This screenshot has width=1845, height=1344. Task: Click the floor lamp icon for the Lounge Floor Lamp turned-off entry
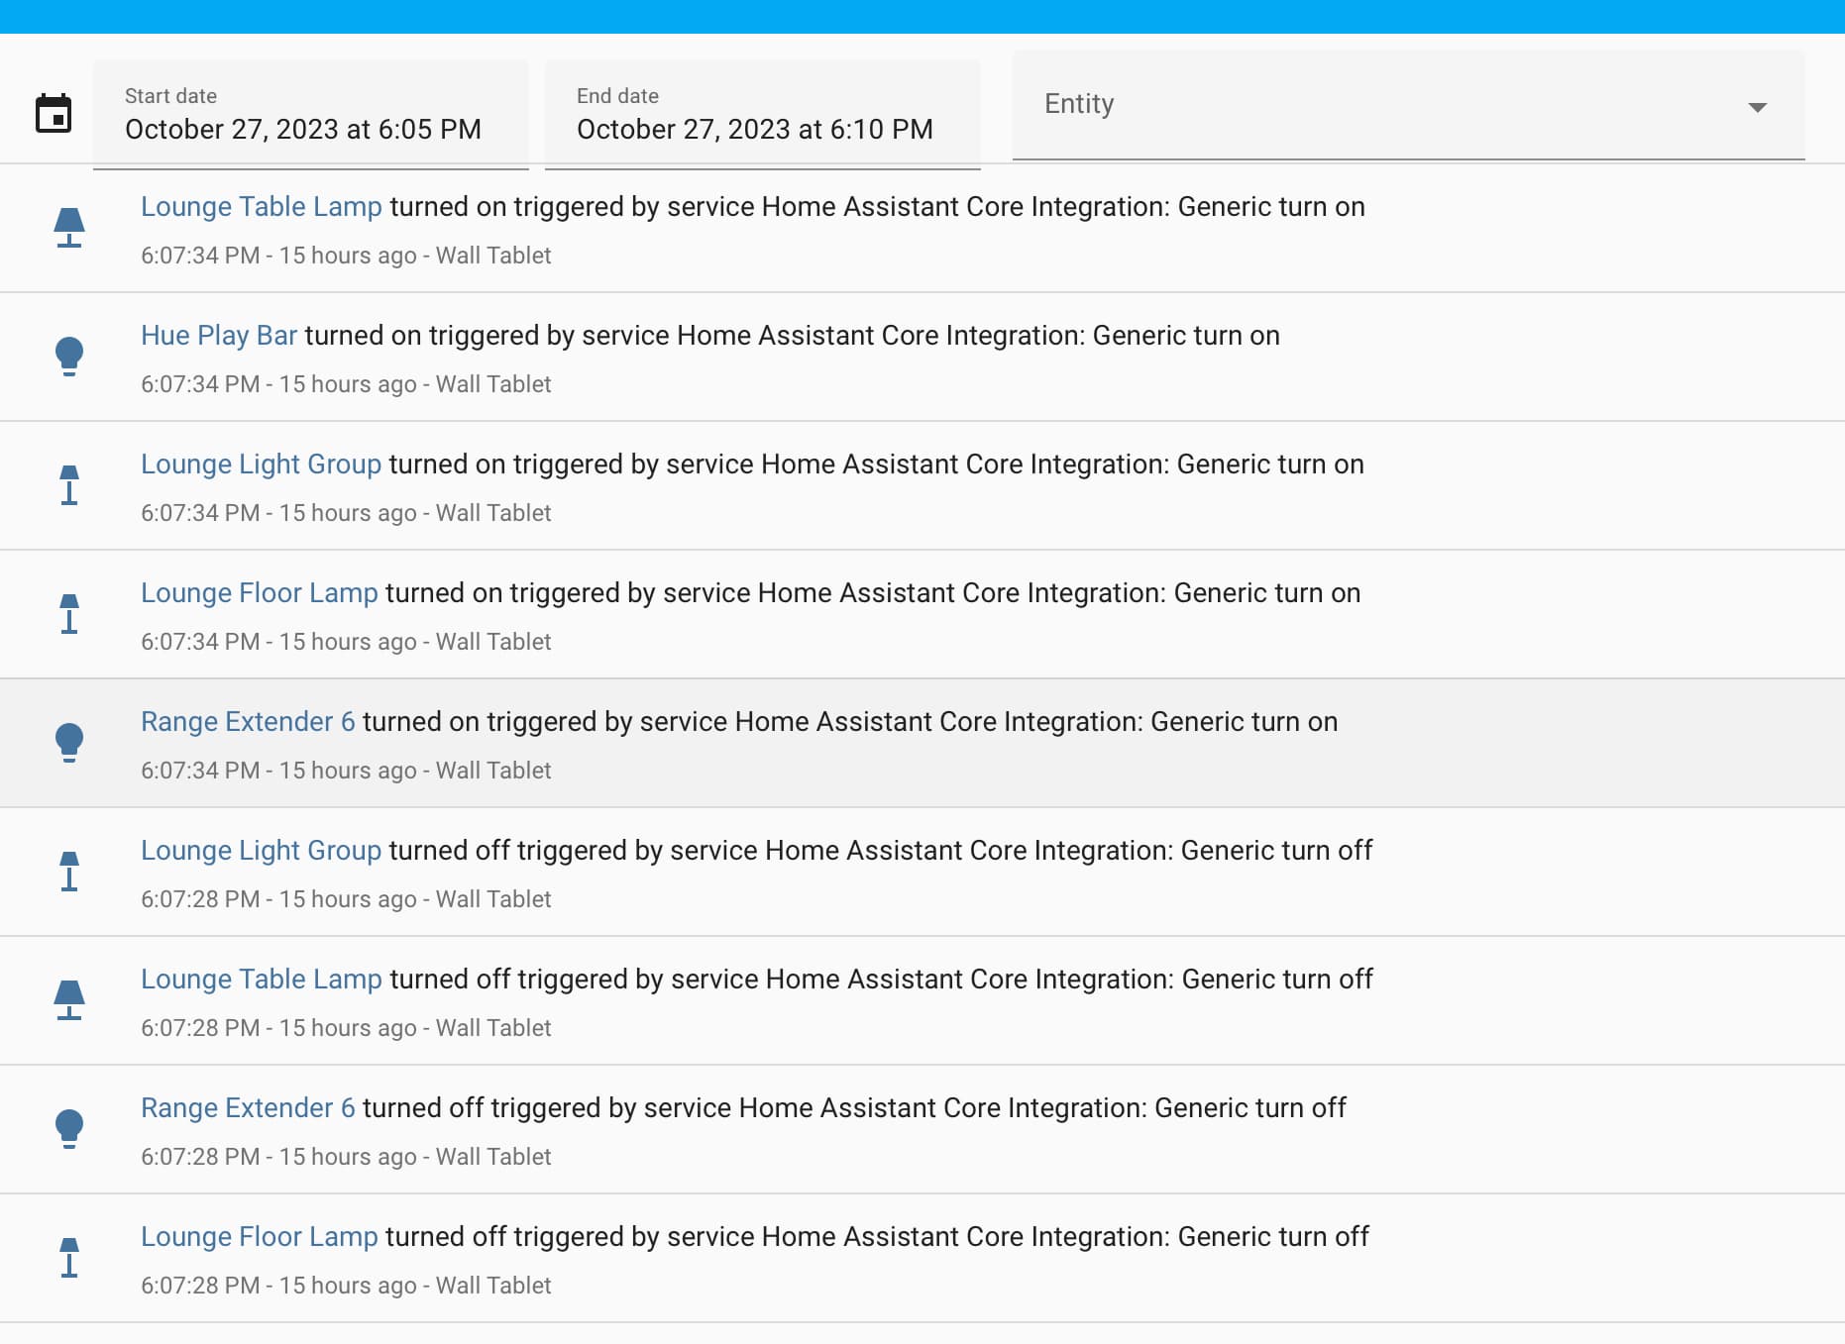click(x=69, y=1258)
